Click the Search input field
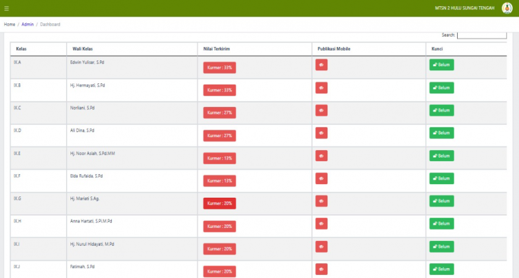519x278 pixels. 481,35
